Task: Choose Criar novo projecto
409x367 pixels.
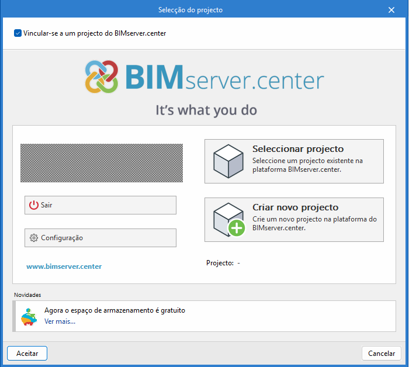Action: pos(294,220)
